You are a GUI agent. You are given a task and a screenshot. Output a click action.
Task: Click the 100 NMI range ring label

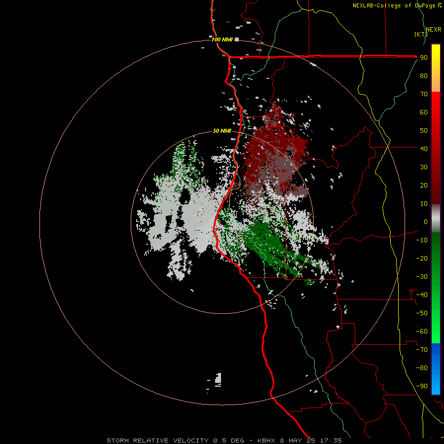(222, 39)
